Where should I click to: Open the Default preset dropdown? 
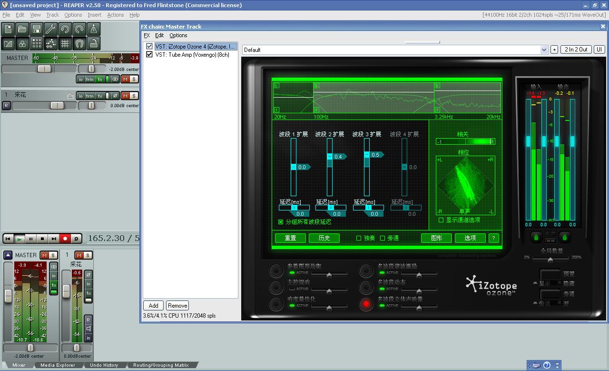click(x=544, y=50)
